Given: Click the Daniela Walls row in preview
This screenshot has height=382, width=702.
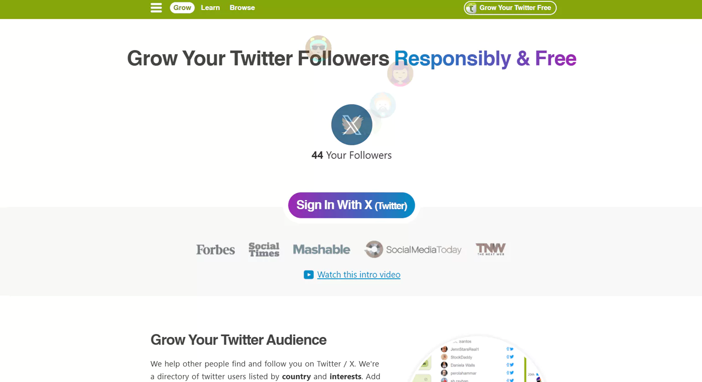Looking at the screenshot, I should [463, 365].
